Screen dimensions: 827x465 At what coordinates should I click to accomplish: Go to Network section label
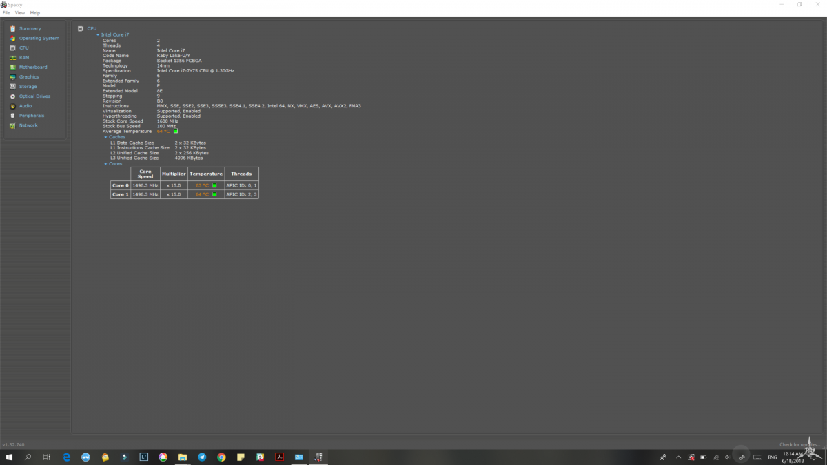click(28, 125)
